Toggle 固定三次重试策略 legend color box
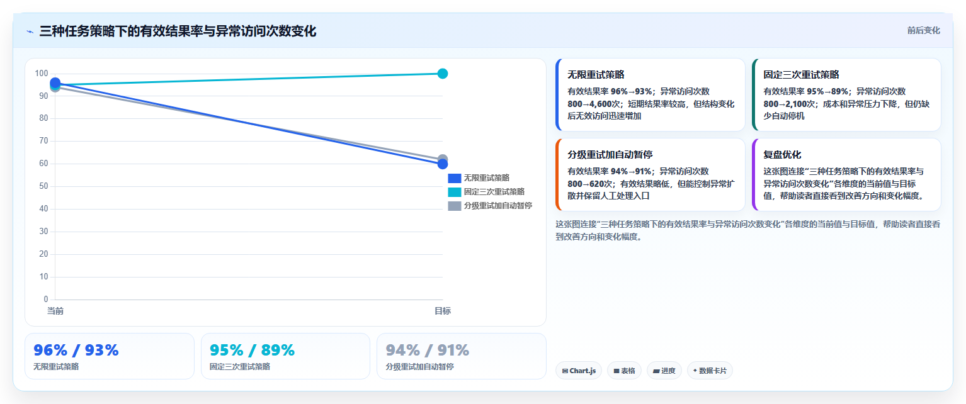This screenshot has width=966, height=404. (454, 192)
